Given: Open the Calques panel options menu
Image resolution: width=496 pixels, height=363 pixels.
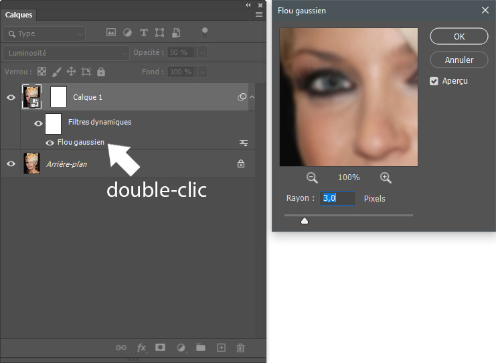Looking at the screenshot, I should pyautogui.click(x=258, y=14).
